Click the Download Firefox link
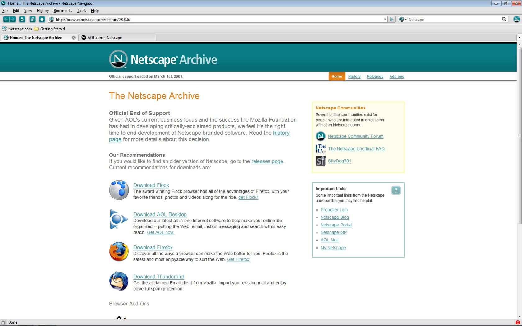 153,247
